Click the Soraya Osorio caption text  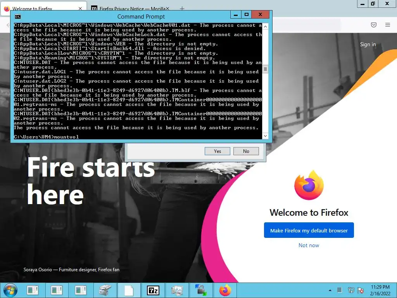pyautogui.click(x=71, y=270)
